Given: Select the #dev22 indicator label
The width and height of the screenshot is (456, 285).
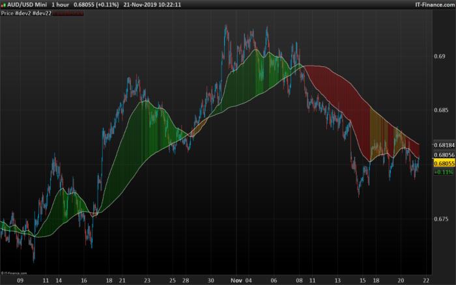Looking at the screenshot, I should click(42, 14).
